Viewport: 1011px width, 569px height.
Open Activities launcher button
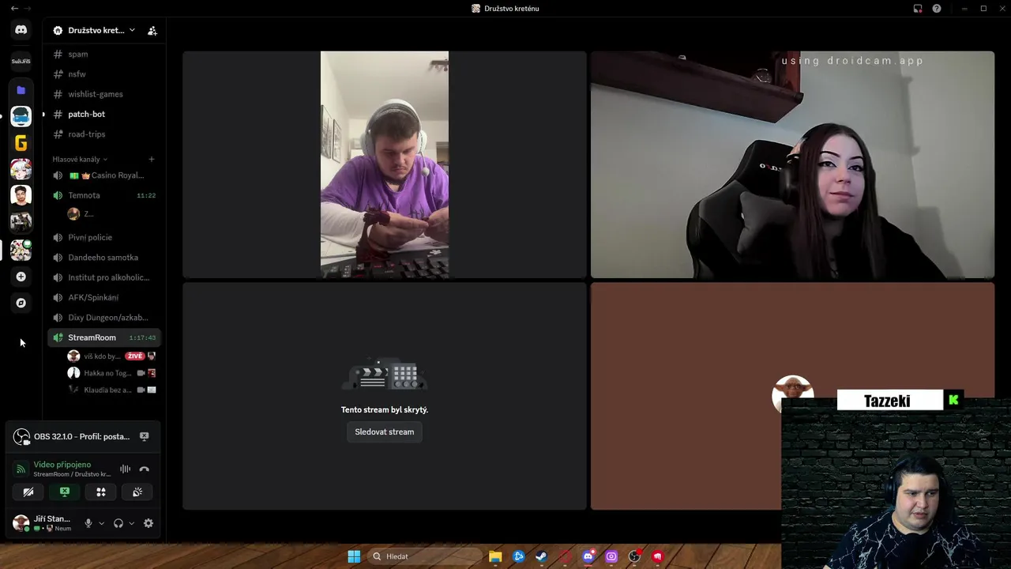click(101, 492)
